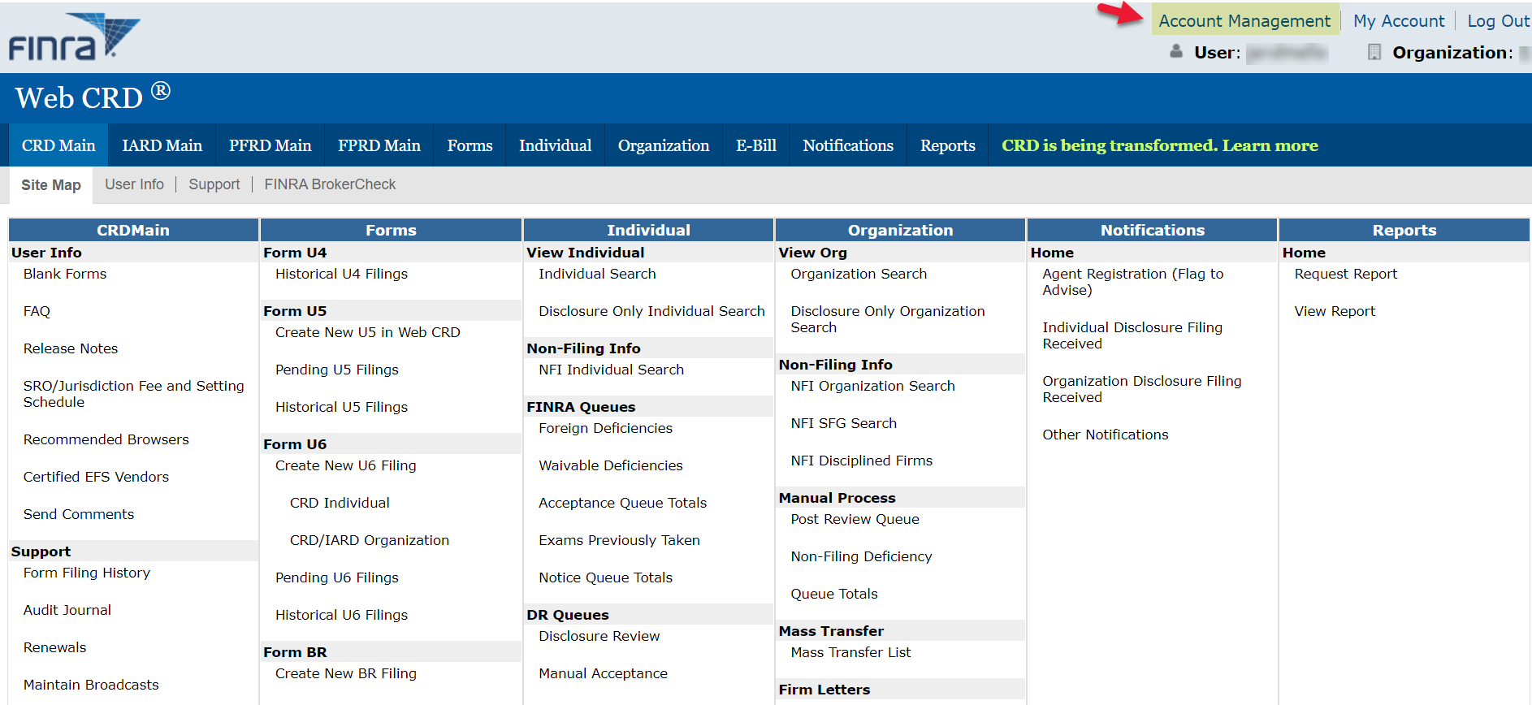
Task: Select the User Info sub-tab
Action: pos(134,184)
